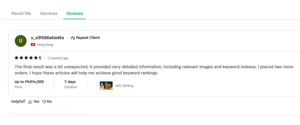Mark review unhelpful with thumbs-down No
Viewport: 300px width, 125px height.
[47, 101]
